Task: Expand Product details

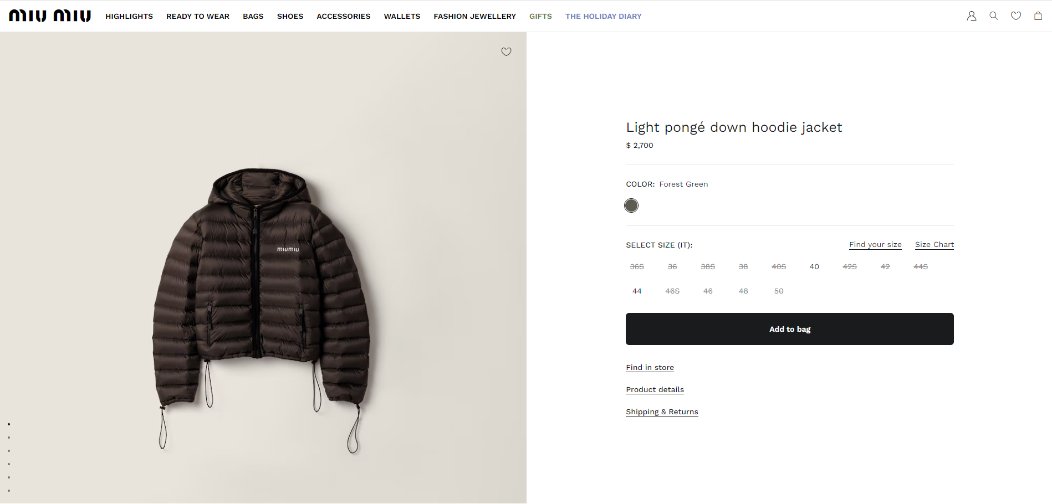Action: tap(655, 390)
